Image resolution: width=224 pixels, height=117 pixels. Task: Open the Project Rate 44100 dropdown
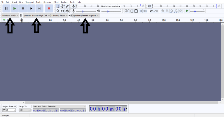tap(9, 110)
